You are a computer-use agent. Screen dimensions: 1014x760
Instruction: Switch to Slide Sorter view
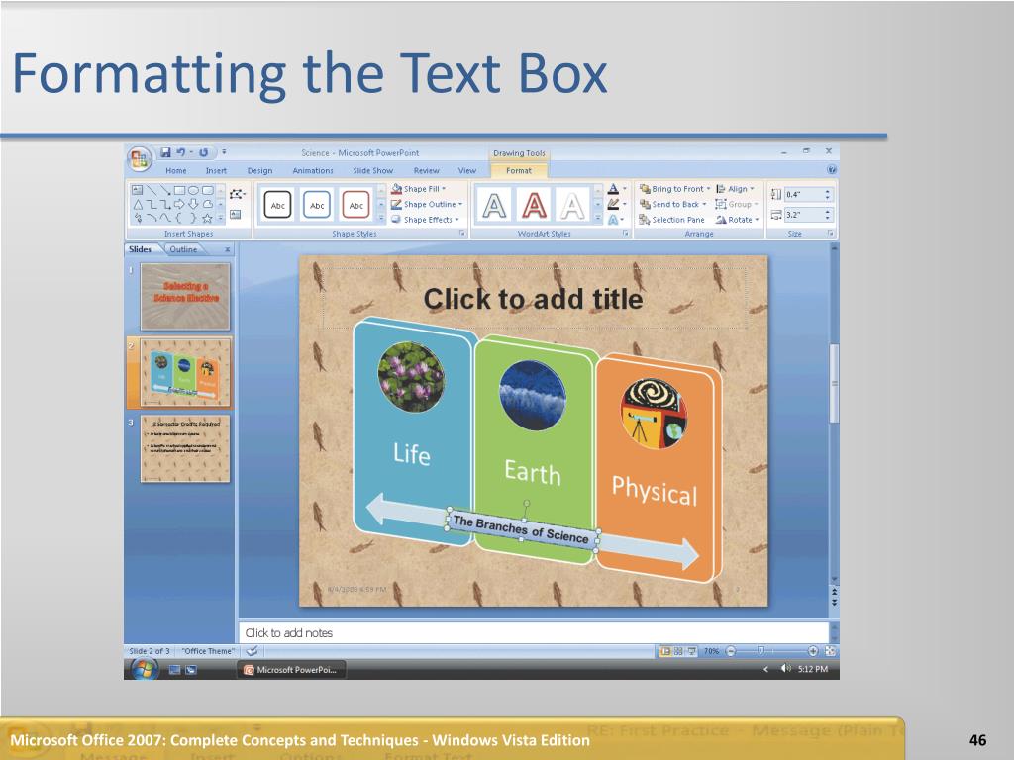(x=678, y=651)
